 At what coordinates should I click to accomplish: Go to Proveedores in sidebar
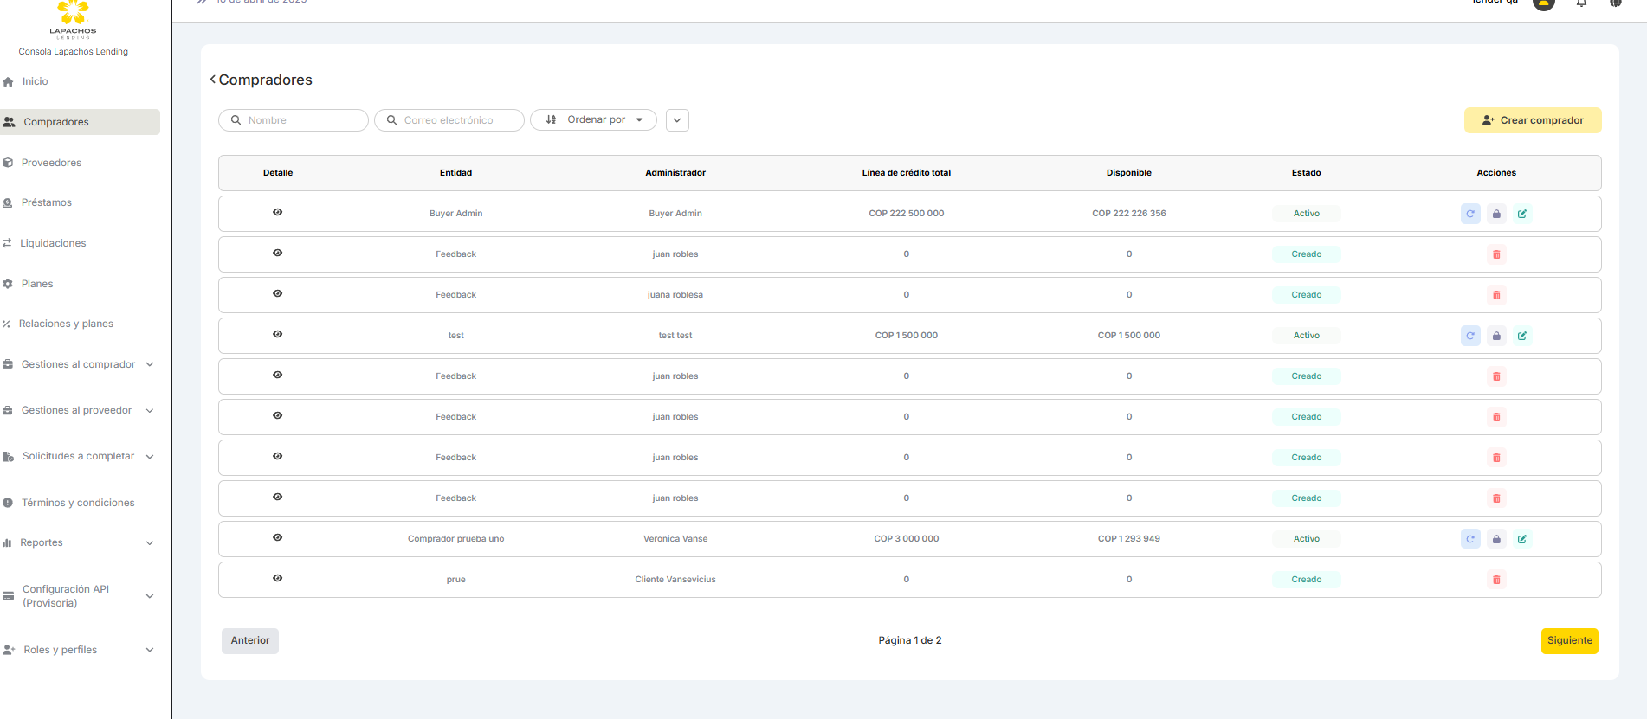(x=51, y=163)
